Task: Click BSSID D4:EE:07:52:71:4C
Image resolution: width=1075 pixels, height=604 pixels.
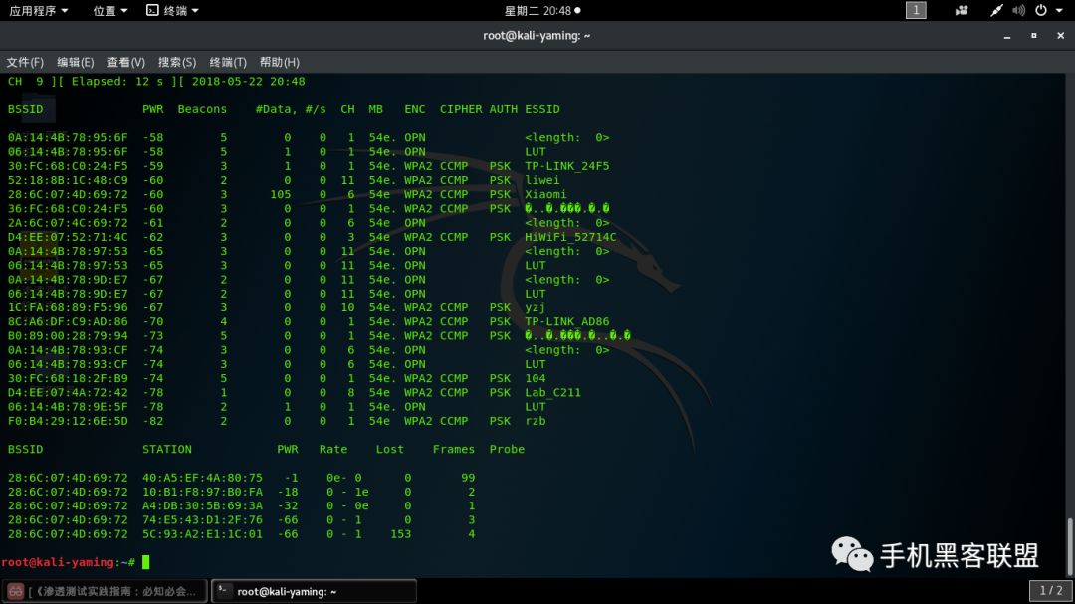Action: (68, 237)
